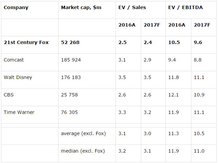Viewport: 218px width, 163px height.
Task: Select the EV / Sales header cell
Action: [133, 7]
